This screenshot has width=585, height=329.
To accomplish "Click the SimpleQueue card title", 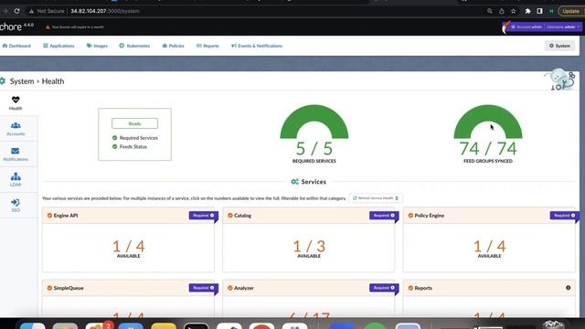I will (x=69, y=288).
